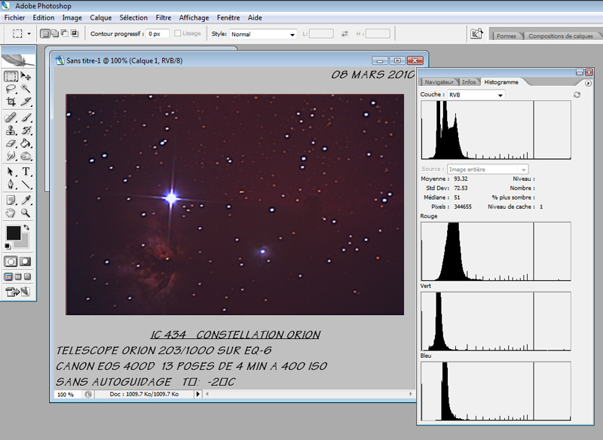Image resolution: width=603 pixels, height=440 pixels.
Task: Switch to the Navigateur tab
Action: click(439, 81)
